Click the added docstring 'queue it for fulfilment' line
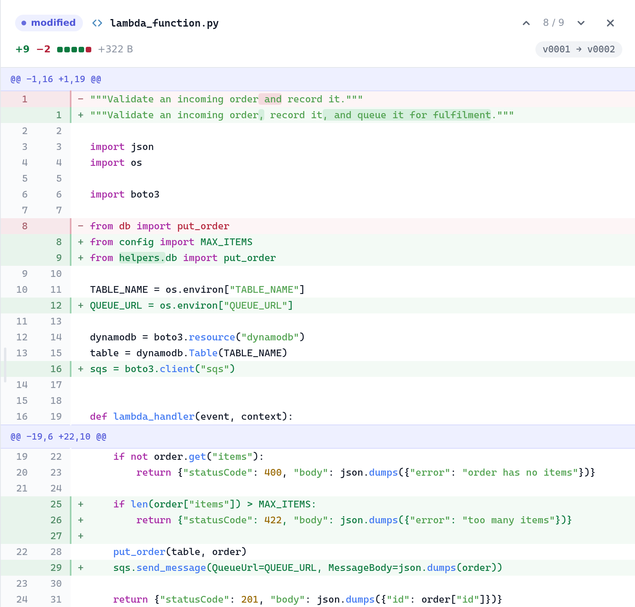This screenshot has height=607, width=635. (x=317, y=115)
